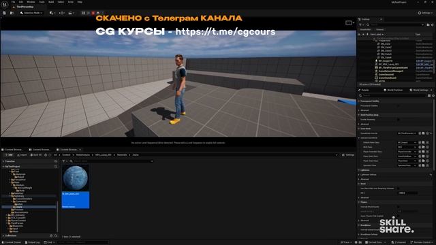Toggle the Override World Gravity checkbox
The height and width of the screenshot is (245, 436).
tap(398, 207)
